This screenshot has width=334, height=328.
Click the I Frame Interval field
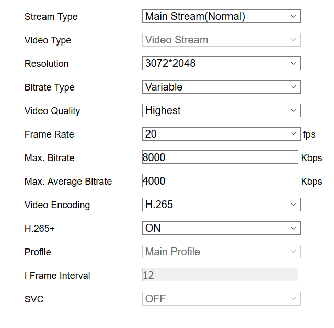tap(220, 275)
